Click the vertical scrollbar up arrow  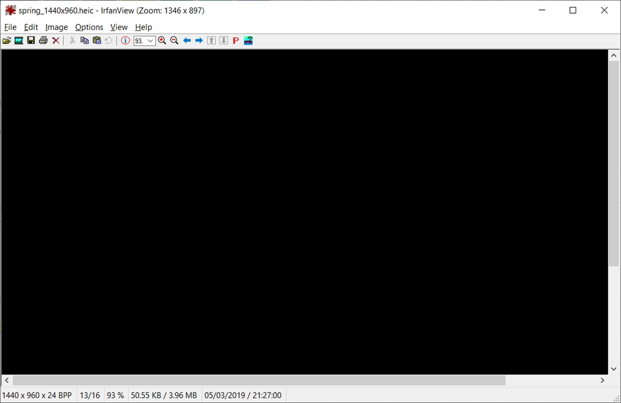pyautogui.click(x=614, y=55)
